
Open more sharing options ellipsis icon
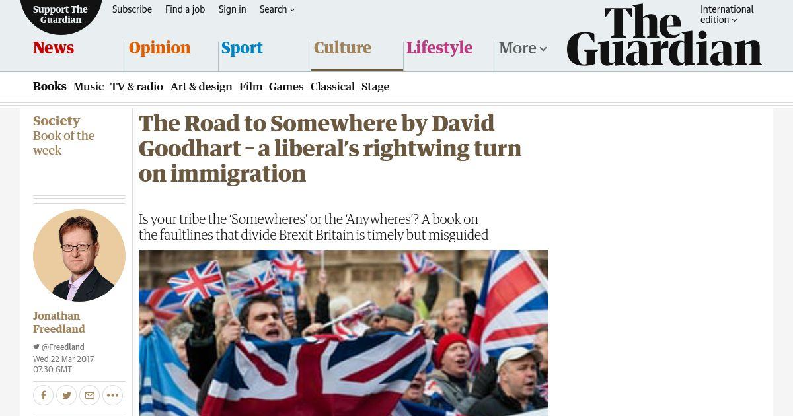click(x=112, y=396)
